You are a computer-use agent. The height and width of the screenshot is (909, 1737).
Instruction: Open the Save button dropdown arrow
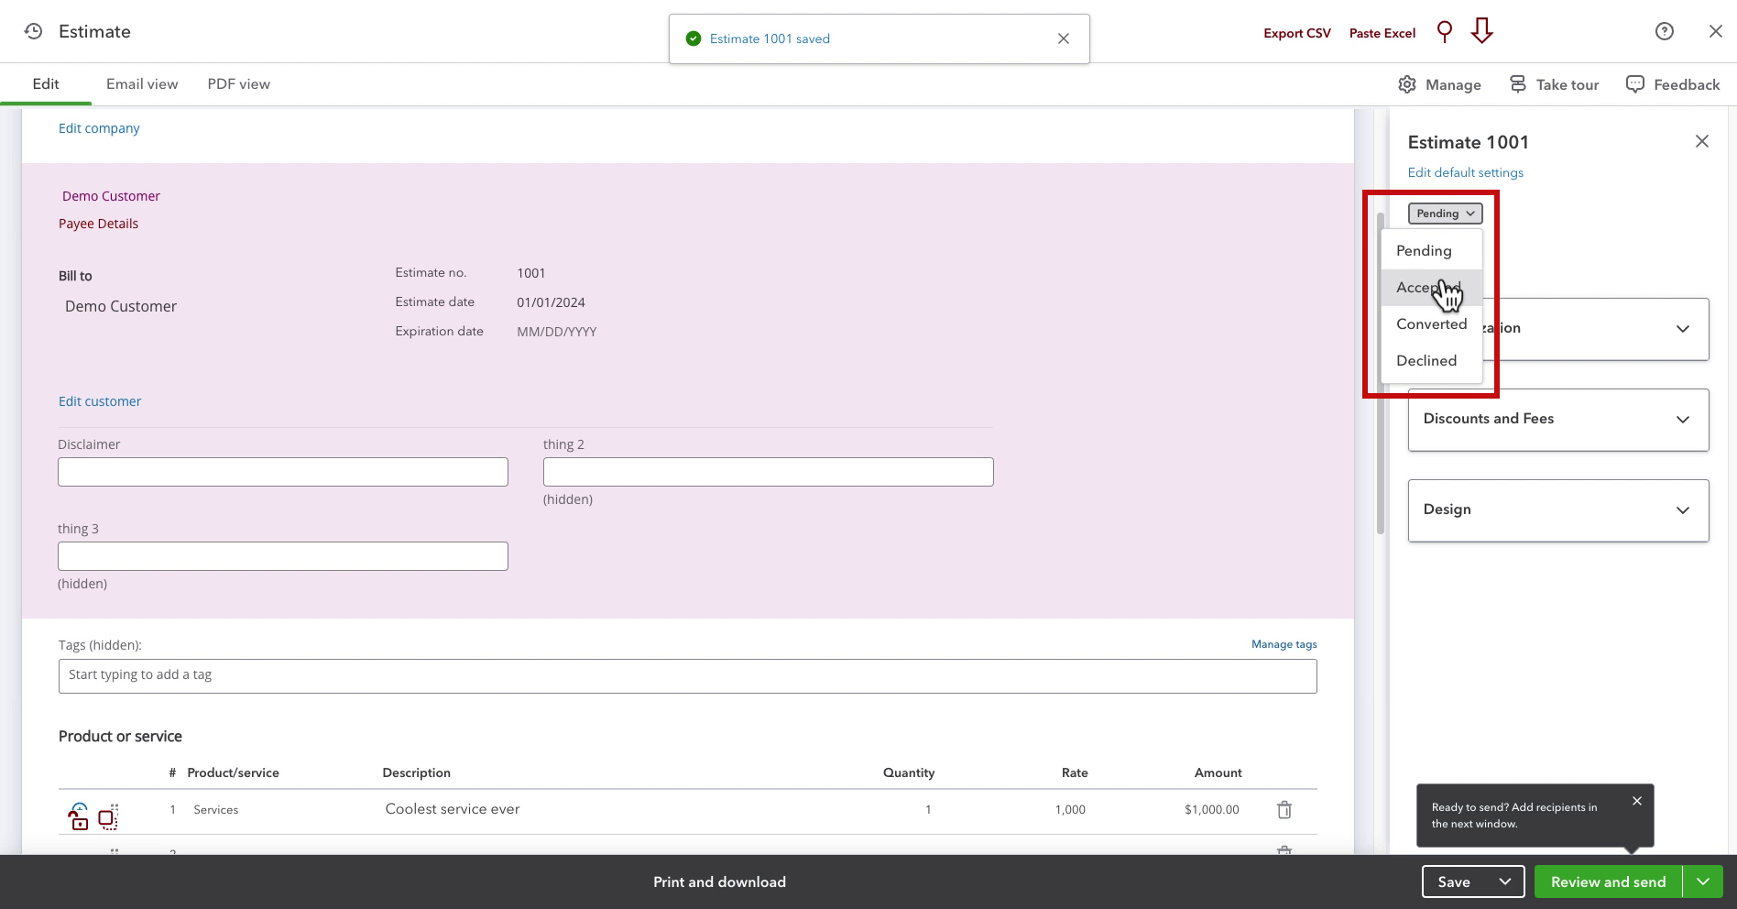tap(1504, 882)
